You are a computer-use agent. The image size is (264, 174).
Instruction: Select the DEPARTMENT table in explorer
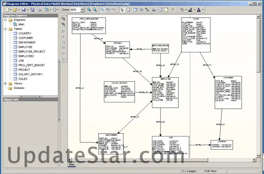tap(27, 43)
